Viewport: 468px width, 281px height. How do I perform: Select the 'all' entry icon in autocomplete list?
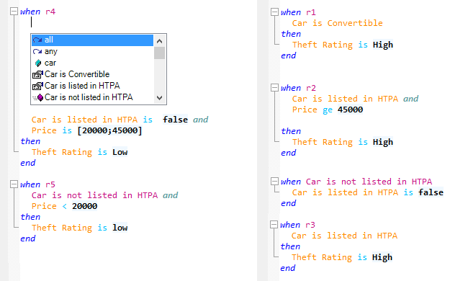point(37,40)
